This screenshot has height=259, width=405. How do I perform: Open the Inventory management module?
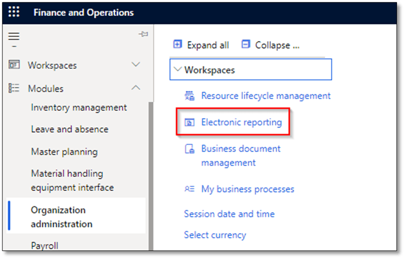pos(79,108)
